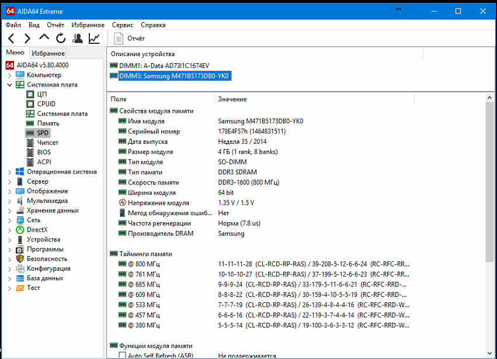Image resolution: width=497 pixels, height=359 pixels.
Task: Click the Forward navigation arrow
Action: pos(27,39)
